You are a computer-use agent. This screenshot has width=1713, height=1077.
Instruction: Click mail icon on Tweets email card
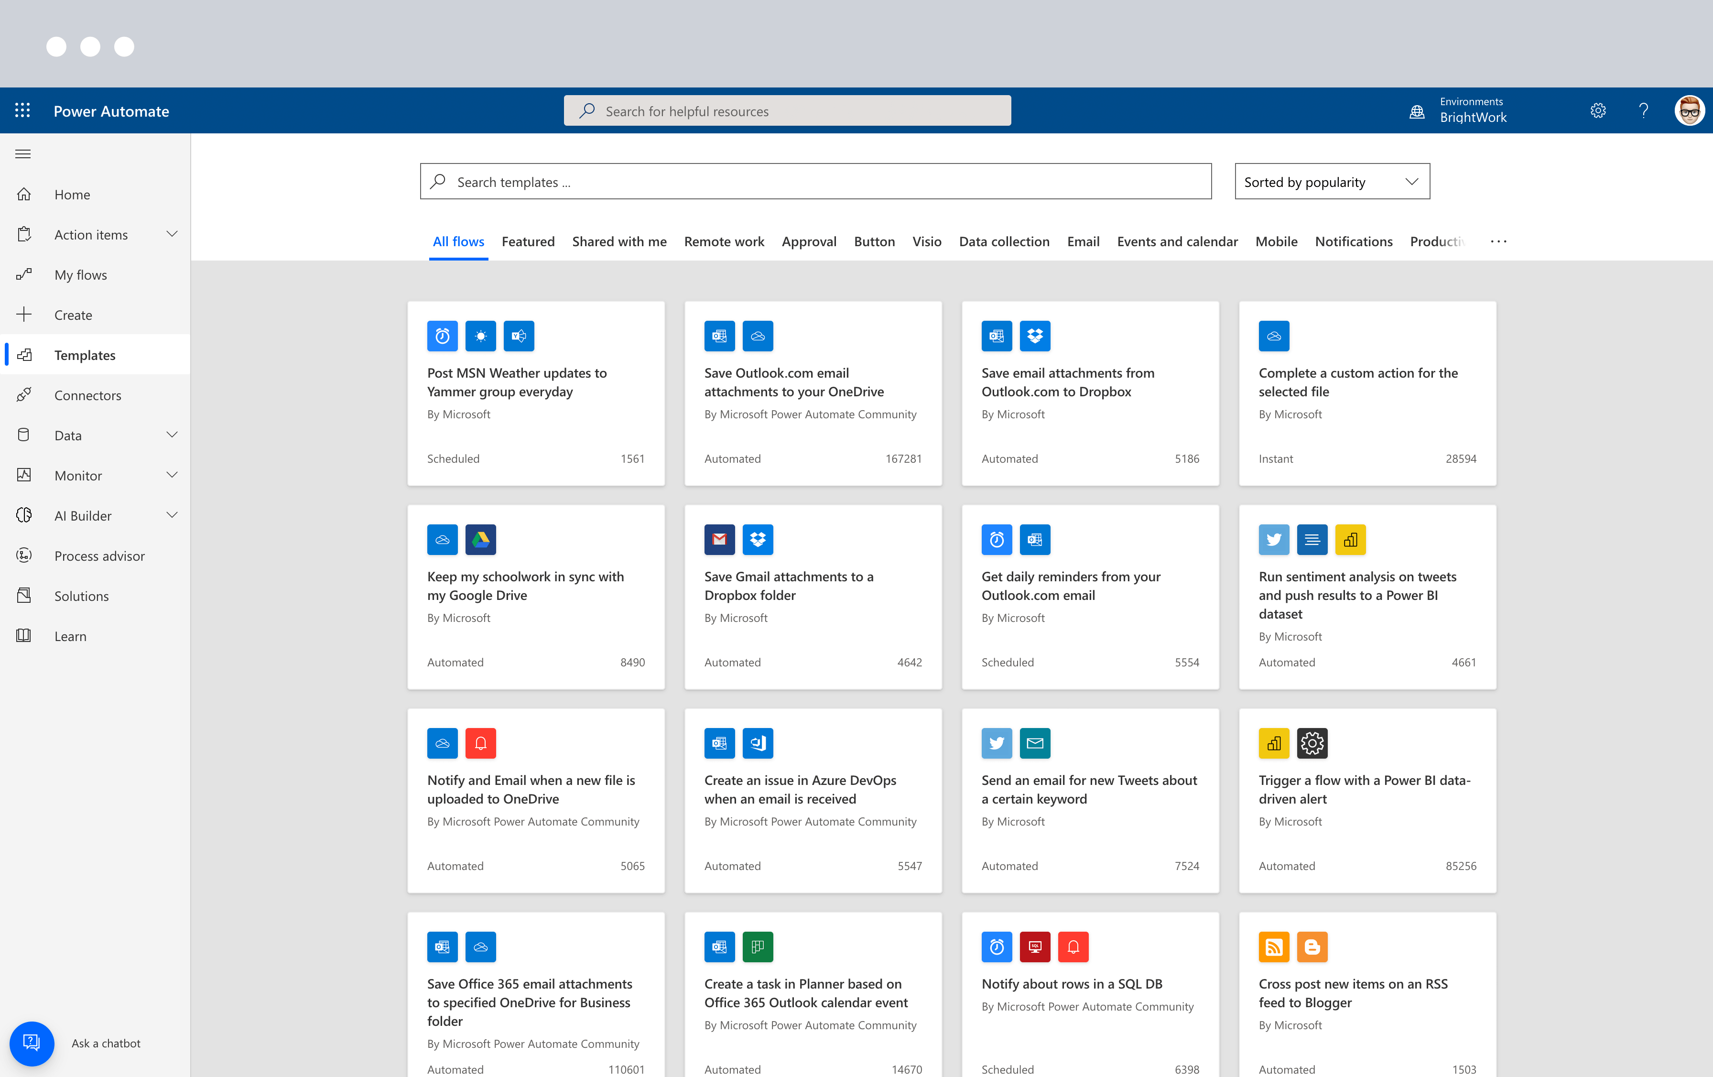click(x=1034, y=743)
